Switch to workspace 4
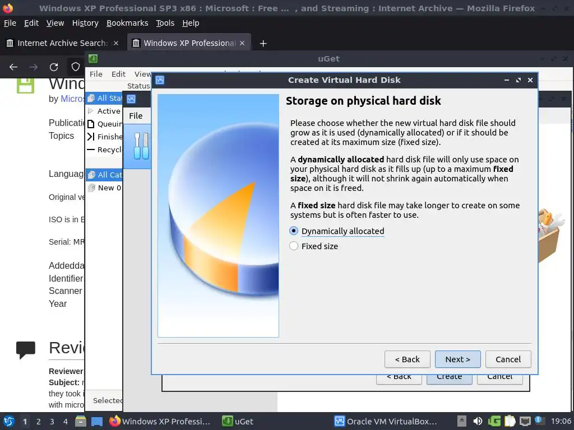The image size is (574, 430). tap(66, 422)
